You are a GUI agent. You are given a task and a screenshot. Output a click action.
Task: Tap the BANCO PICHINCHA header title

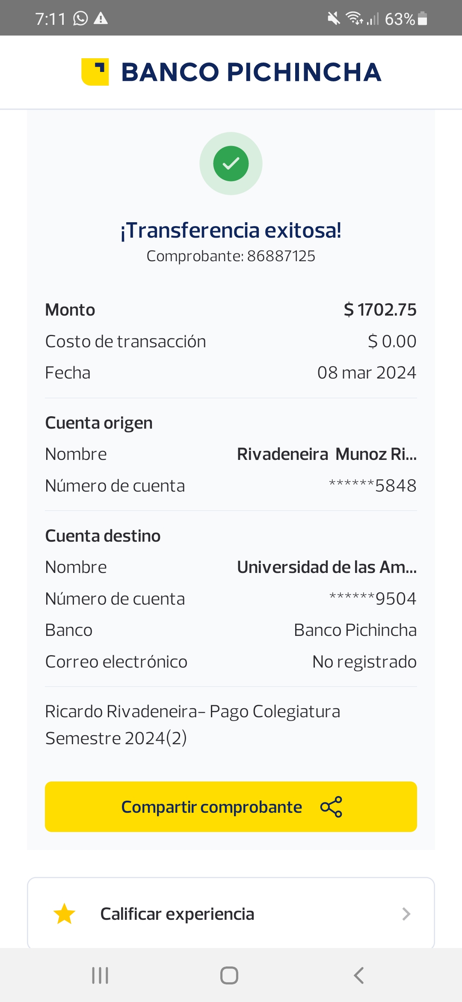click(251, 72)
